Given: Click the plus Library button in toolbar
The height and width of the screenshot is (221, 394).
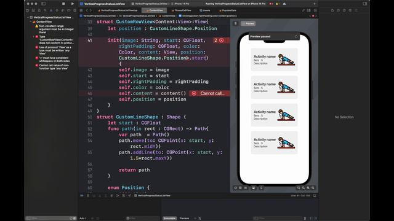Looking at the screenshot, I should [315, 4].
